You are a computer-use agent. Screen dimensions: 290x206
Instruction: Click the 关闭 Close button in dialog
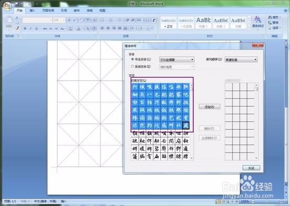click(x=251, y=168)
